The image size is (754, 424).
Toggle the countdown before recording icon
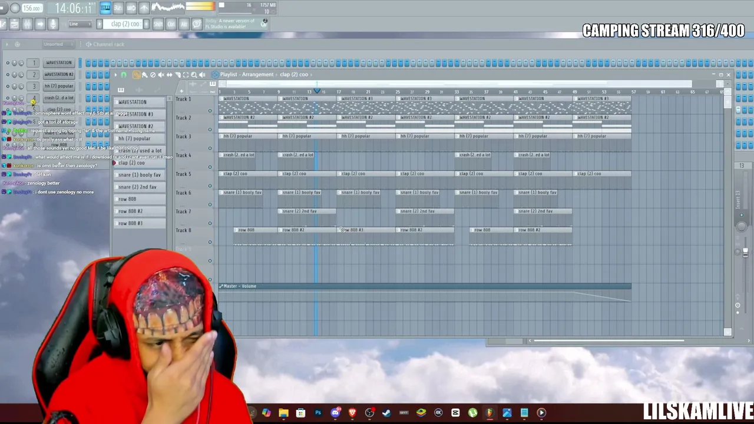[118, 8]
